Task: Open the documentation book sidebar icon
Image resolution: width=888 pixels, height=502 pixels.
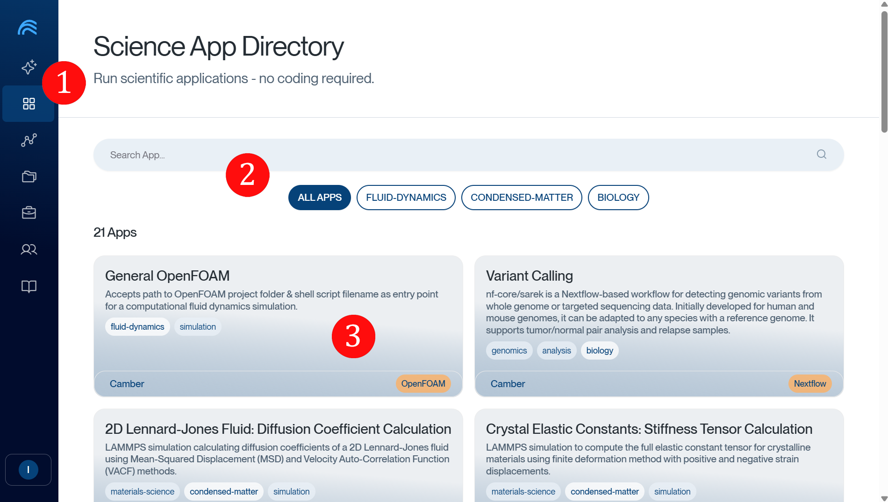Action: coord(29,286)
